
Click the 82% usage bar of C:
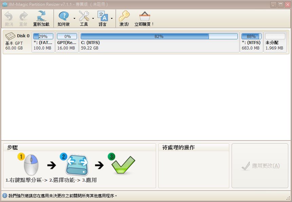coord(159,36)
